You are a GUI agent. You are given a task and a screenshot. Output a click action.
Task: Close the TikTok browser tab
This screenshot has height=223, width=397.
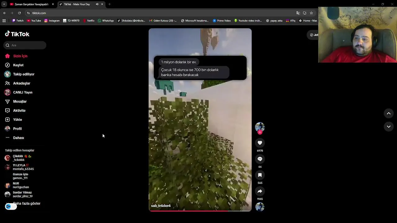[x=102, y=4]
